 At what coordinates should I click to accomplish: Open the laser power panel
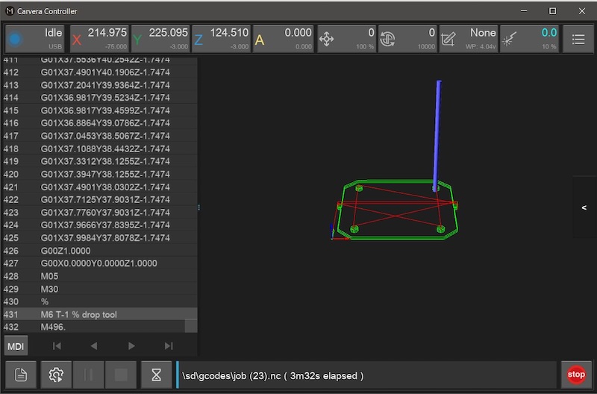(x=529, y=40)
